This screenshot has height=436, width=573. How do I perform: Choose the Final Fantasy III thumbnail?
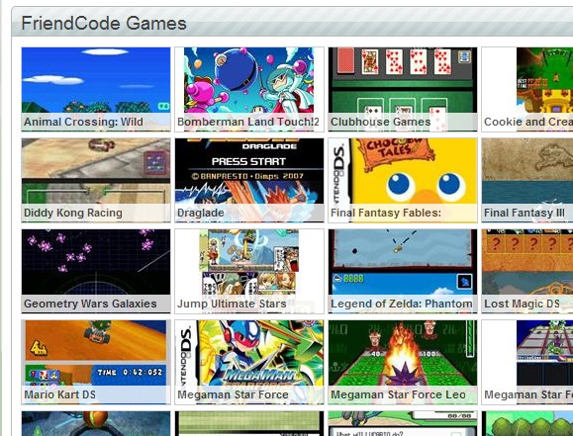coord(527,180)
